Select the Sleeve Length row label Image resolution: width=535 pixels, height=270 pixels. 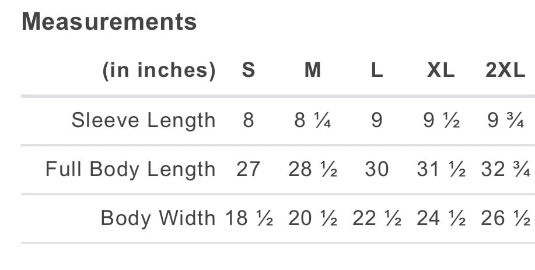[x=144, y=120]
